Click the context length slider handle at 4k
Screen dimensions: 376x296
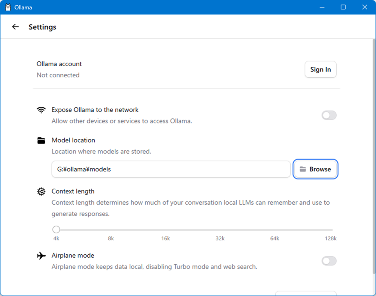(56, 229)
